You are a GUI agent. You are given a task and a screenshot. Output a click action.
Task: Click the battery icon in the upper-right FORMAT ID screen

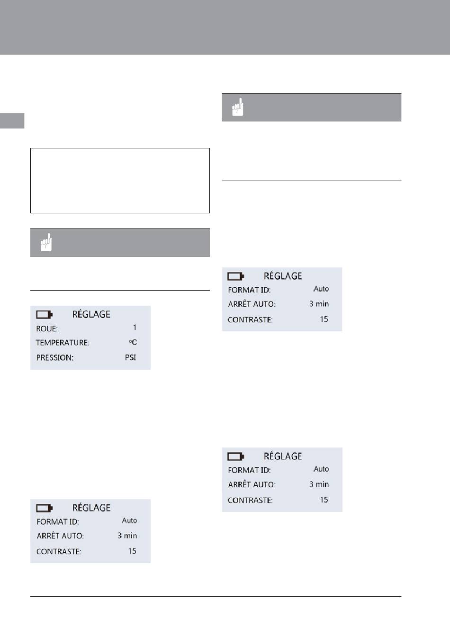(235, 276)
